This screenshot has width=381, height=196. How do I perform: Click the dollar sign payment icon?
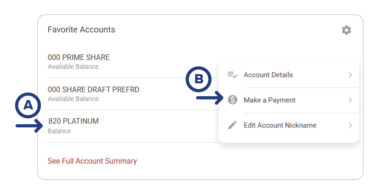coord(232,100)
